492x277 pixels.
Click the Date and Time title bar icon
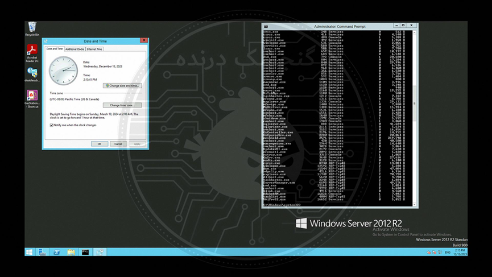pos(46,41)
